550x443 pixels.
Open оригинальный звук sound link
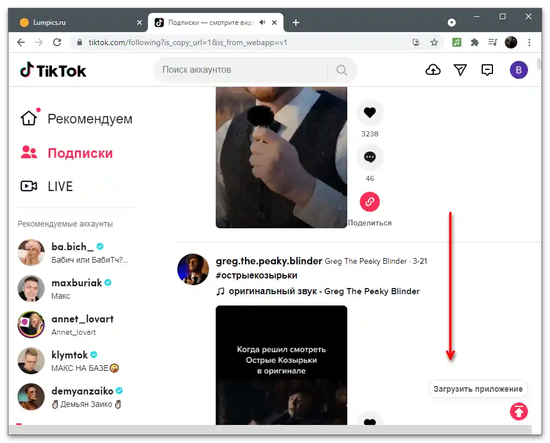click(317, 291)
